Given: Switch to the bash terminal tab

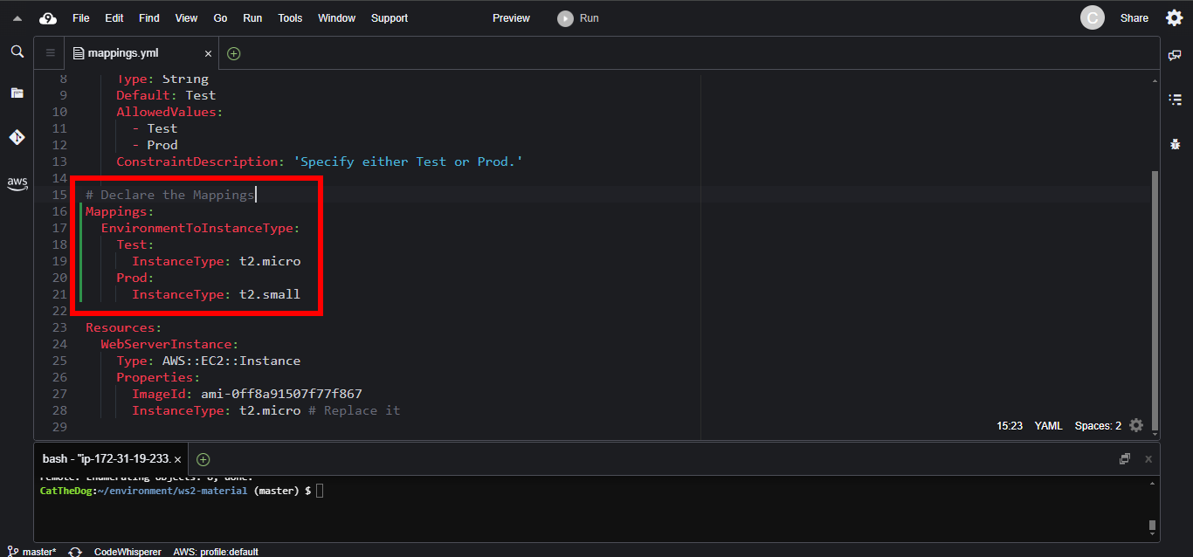Looking at the screenshot, I should tap(105, 459).
